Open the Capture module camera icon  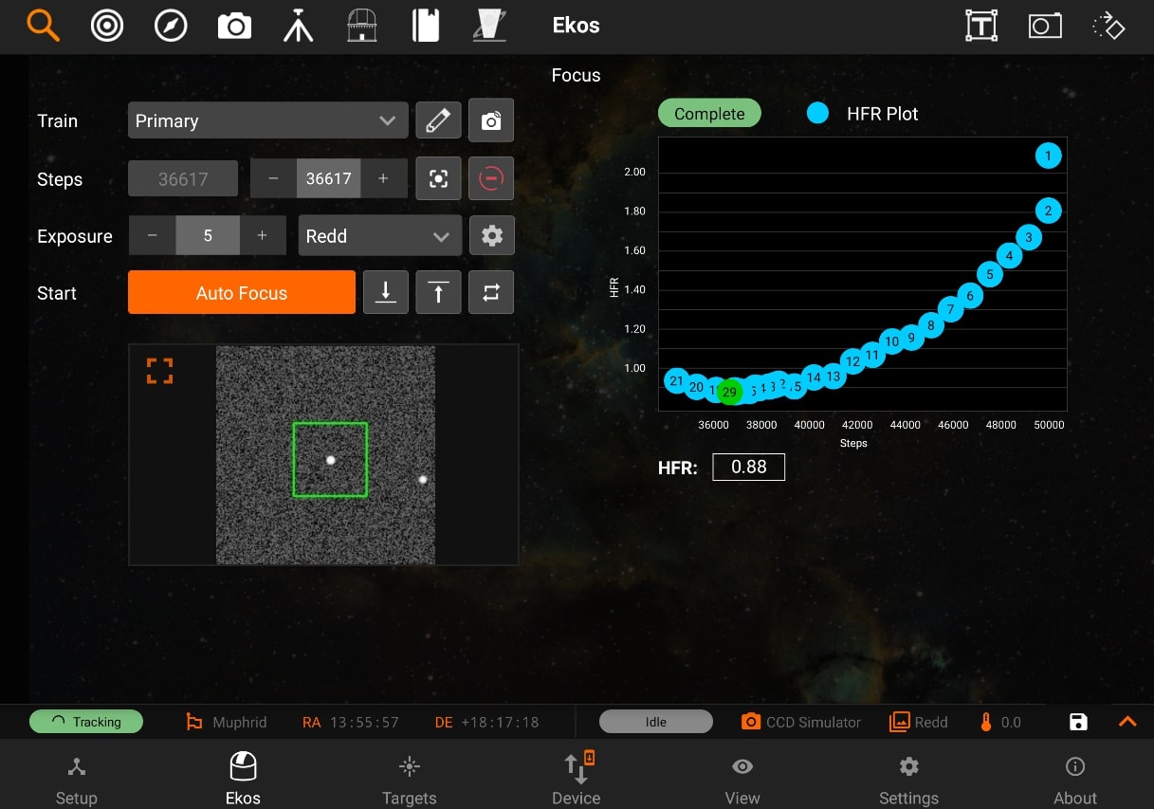tap(234, 26)
